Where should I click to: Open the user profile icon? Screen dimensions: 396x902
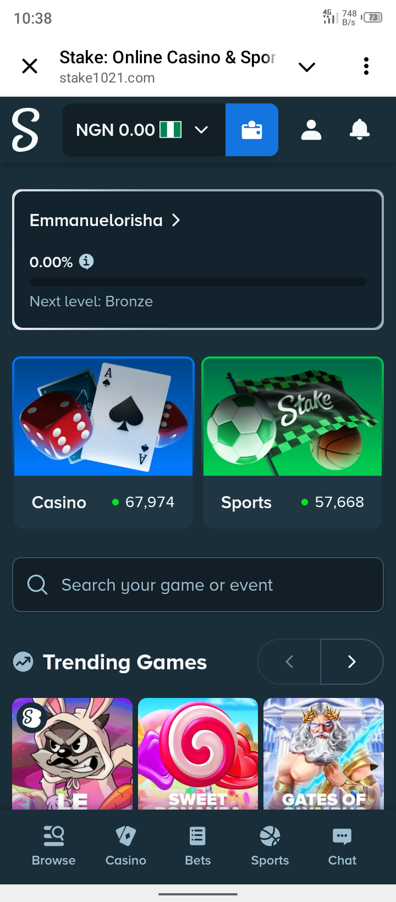tap(311, 130)
